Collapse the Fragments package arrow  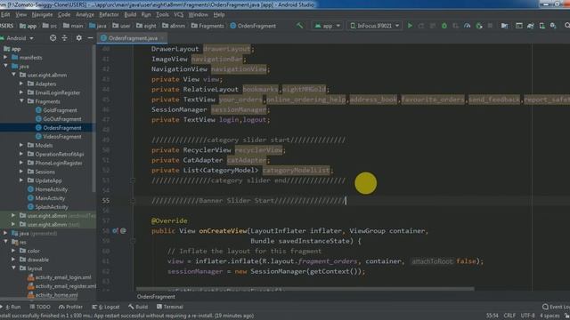(21, 101)
